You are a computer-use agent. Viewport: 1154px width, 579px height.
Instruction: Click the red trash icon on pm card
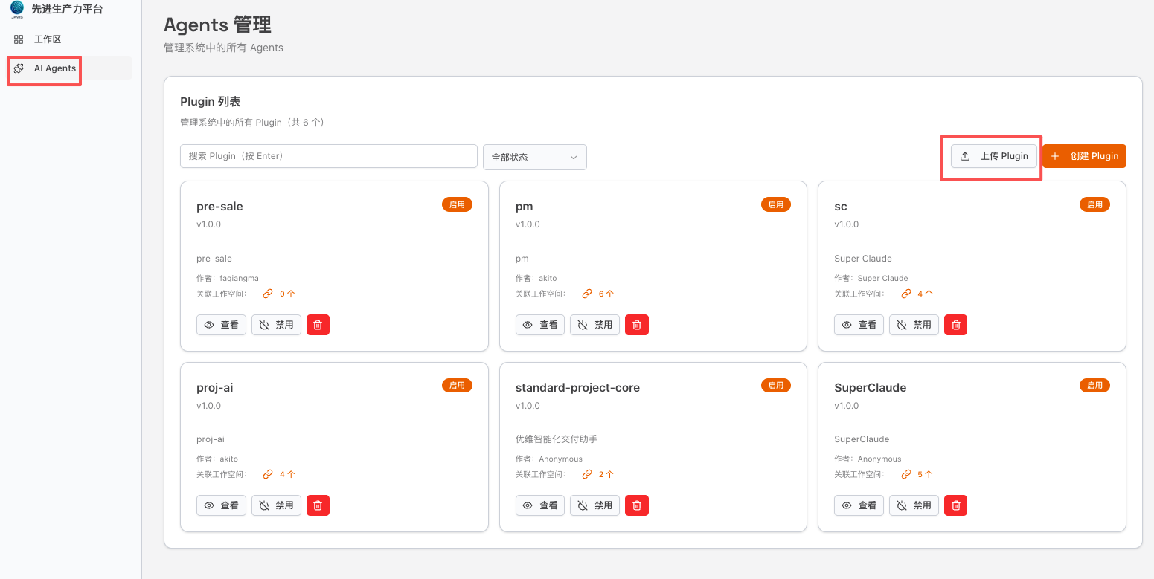click(636, 325)
